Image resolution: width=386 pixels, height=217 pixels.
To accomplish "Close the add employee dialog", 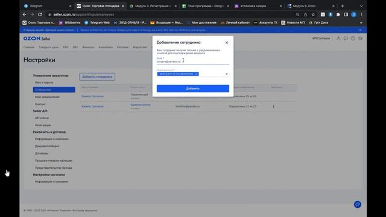I will pyautogui.click(x=227, y=43).
